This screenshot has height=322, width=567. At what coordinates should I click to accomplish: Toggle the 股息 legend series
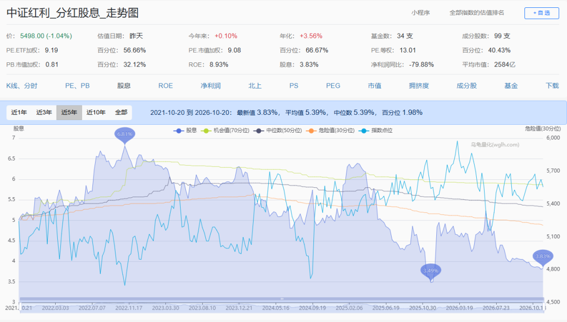[185, 131]
